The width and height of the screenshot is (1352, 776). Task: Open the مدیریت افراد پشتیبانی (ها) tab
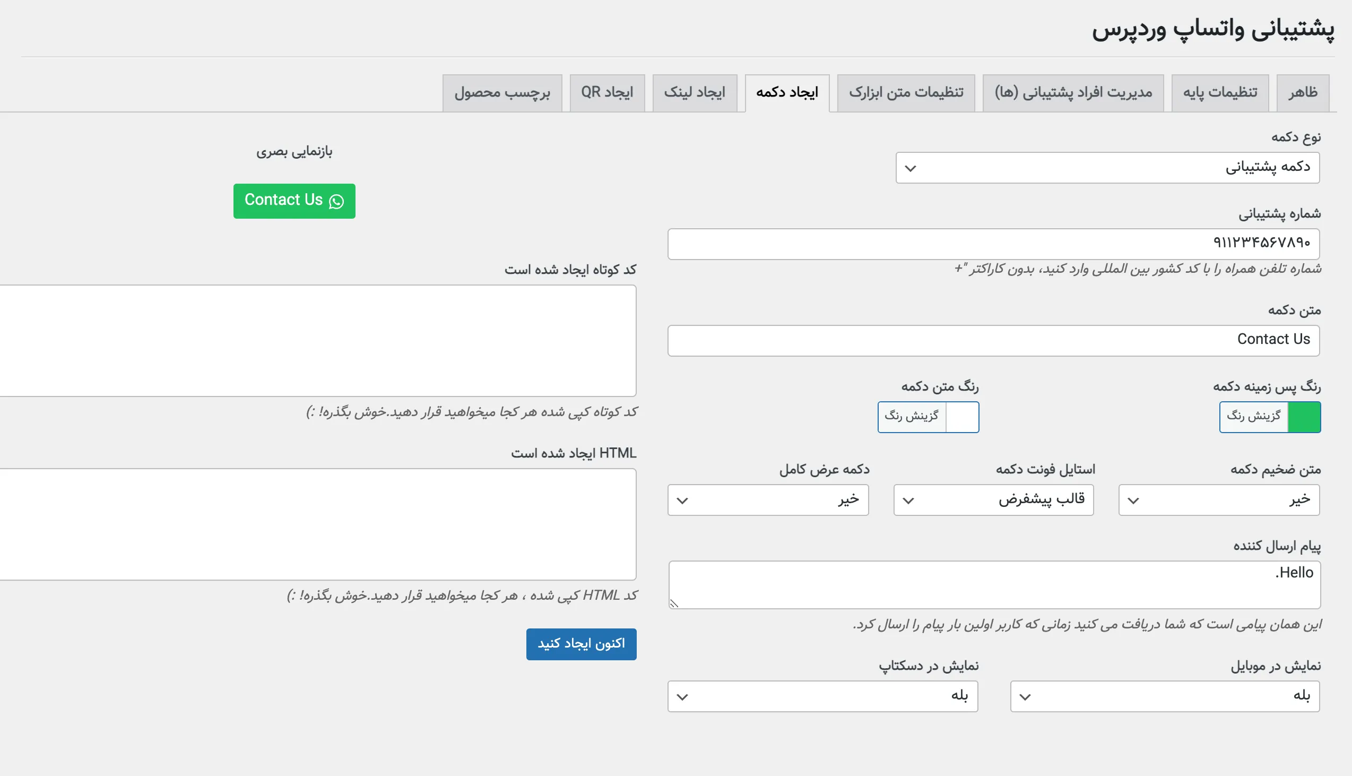(x=1073, y=93)
